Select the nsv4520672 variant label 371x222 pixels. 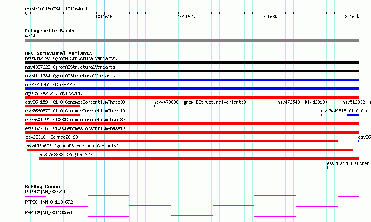pos(73,146)
